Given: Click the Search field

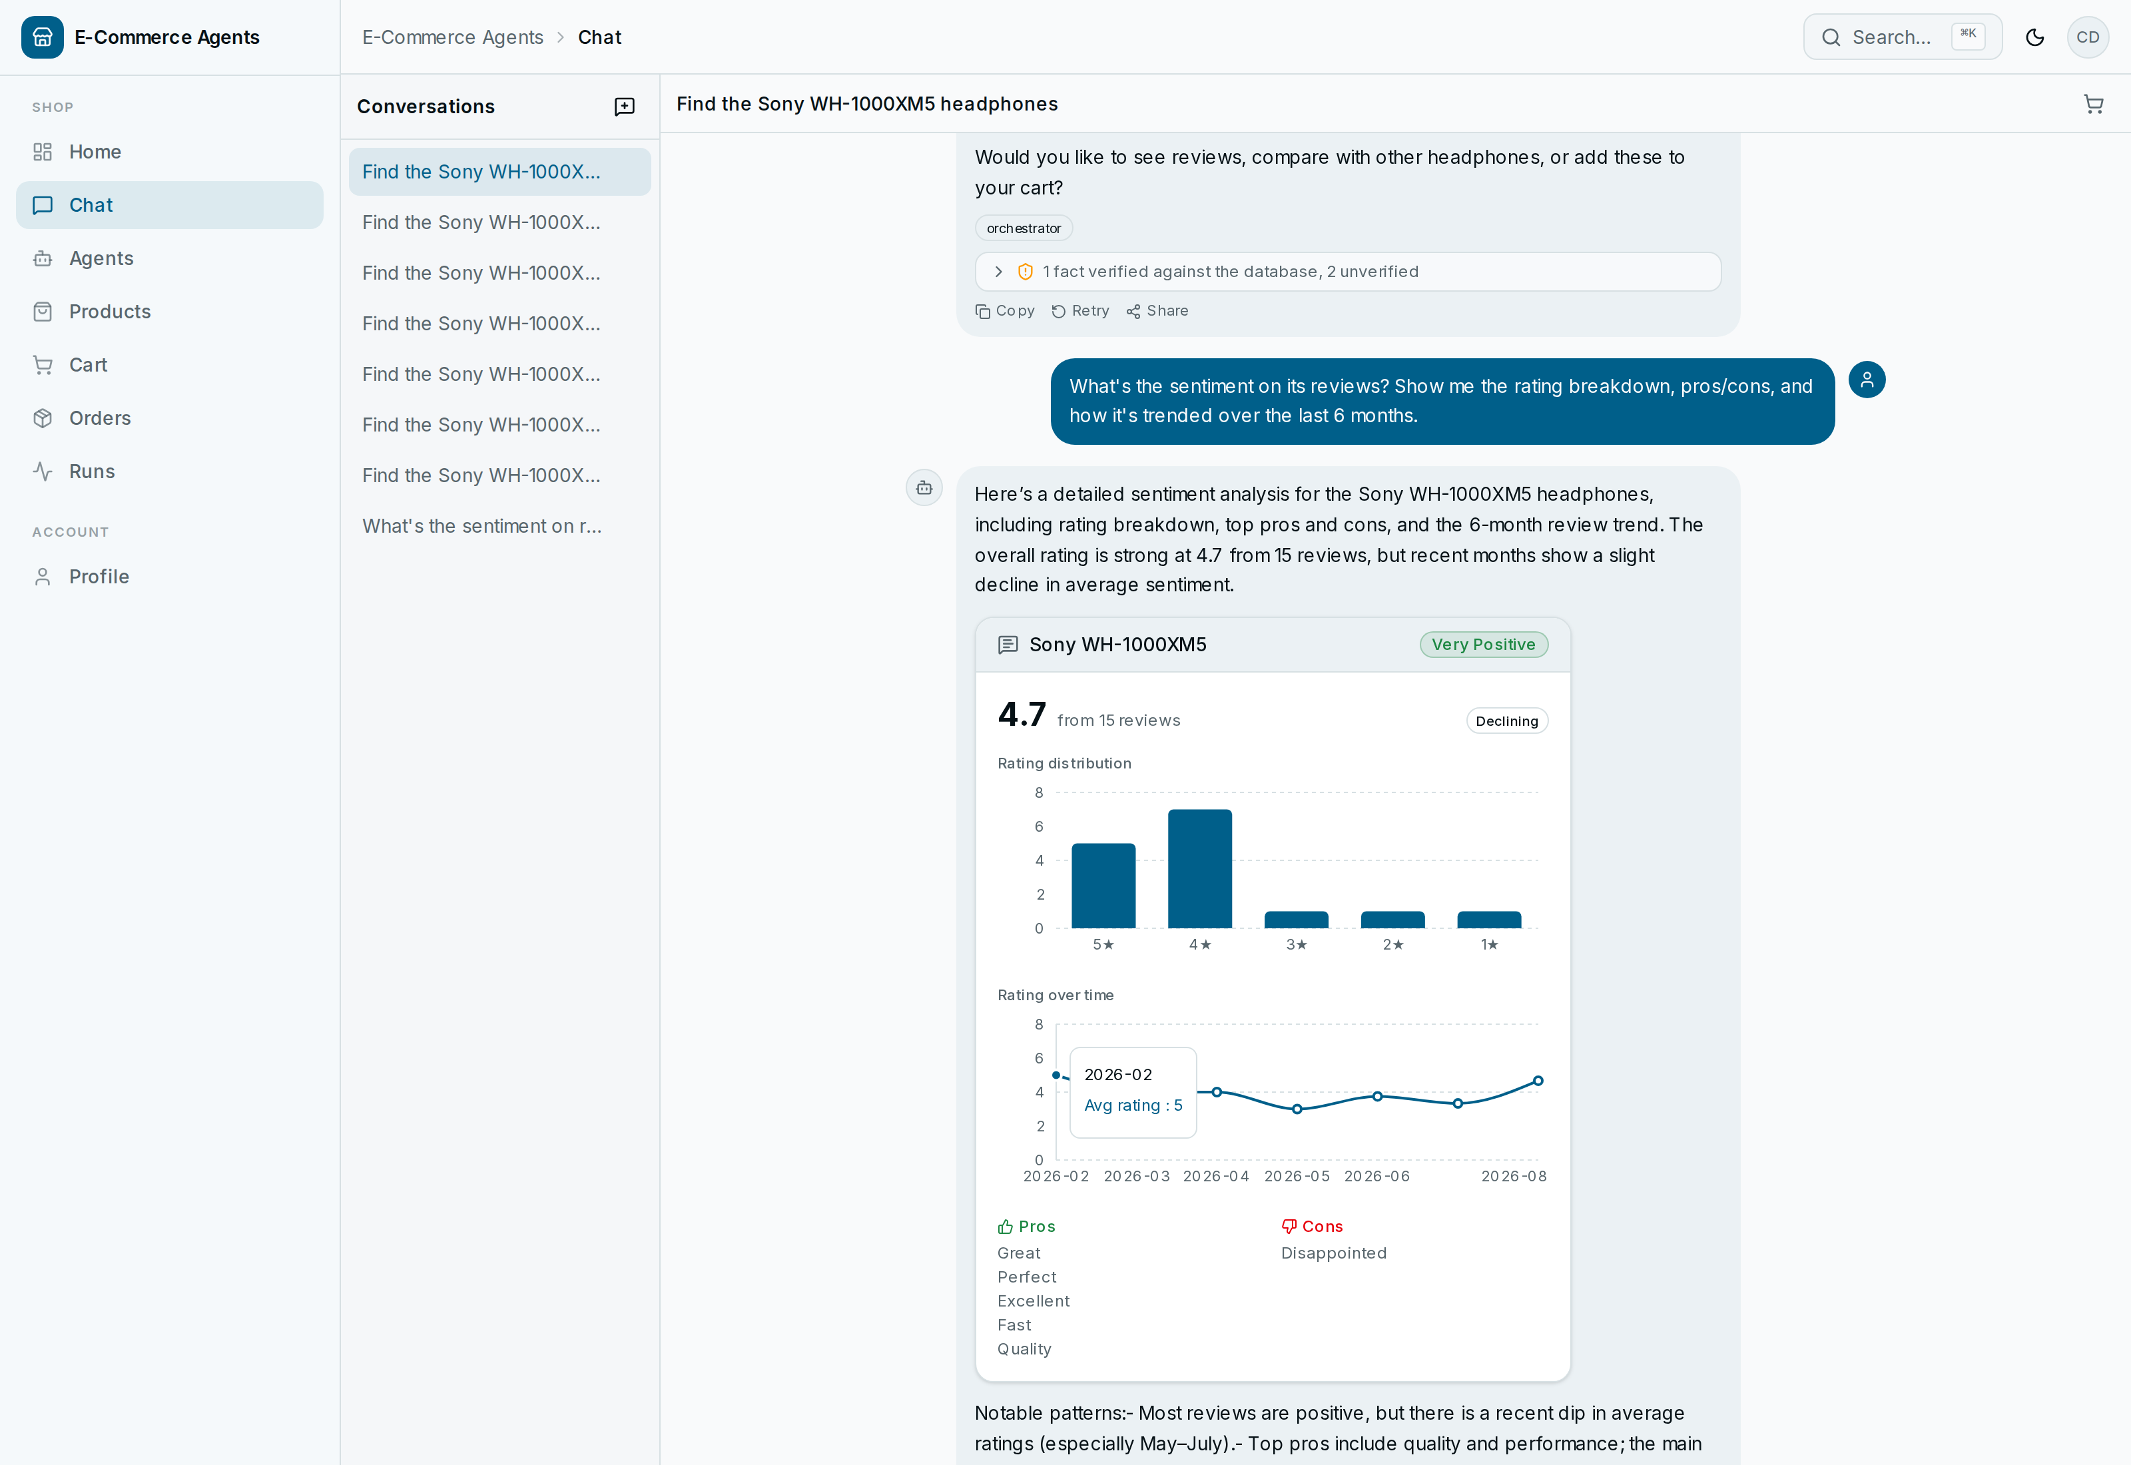Looking at the screenshot, I should tap(1901, 37).
